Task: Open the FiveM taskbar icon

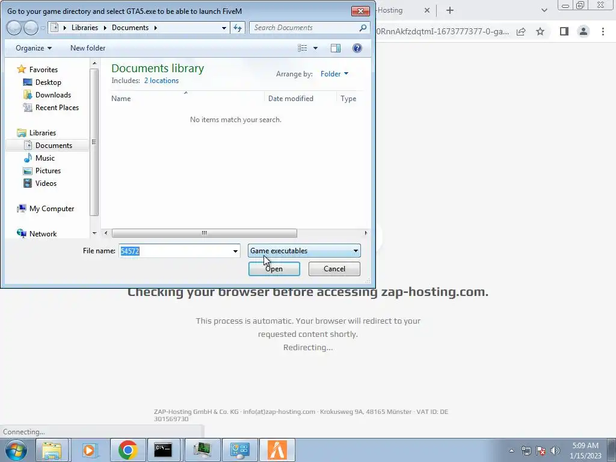Action: (x=277, y=450)
